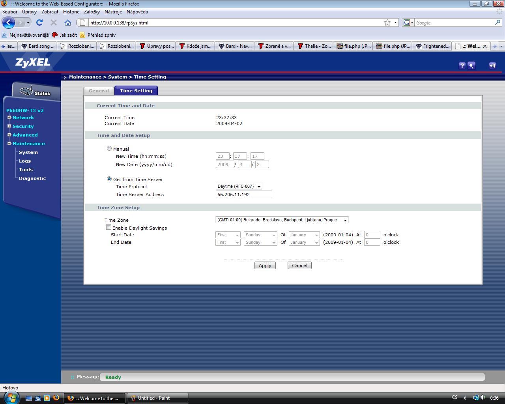
Task: Go back with Firefox back arrow
Action: pos(9,22)
